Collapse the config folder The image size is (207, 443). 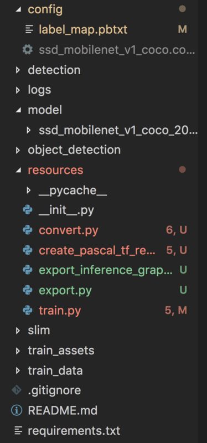pyautogui.click(x=18, y=9)
